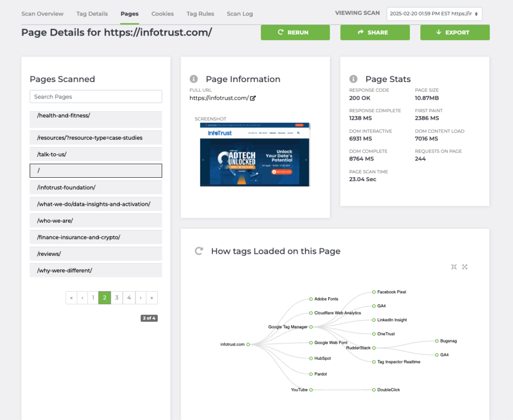Click the RudderStack node in tag graph

point(374,348)
